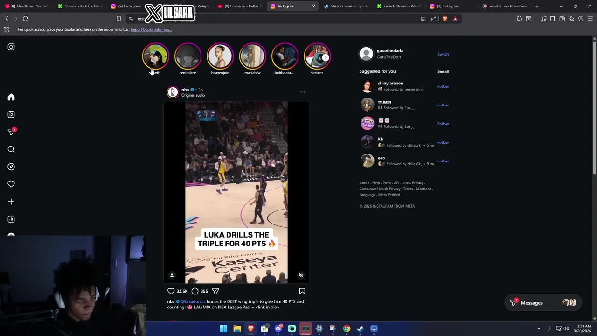Viewport: 597px width, 336px height.
Task: Open the clock showing 1:39 AM
Action: coord(583,329)
